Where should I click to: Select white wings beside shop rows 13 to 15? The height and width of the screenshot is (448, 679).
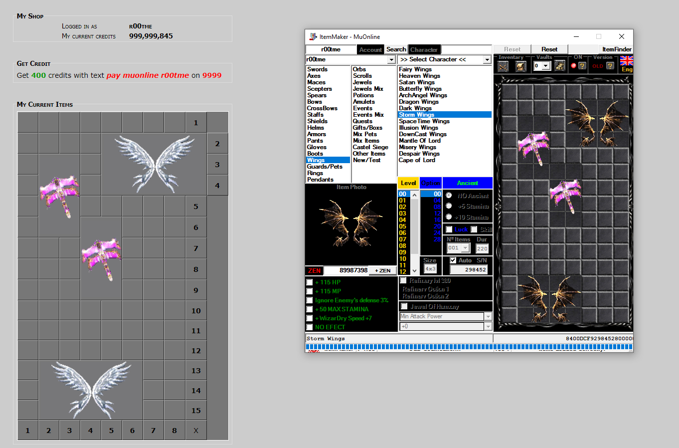click(91, 390)
